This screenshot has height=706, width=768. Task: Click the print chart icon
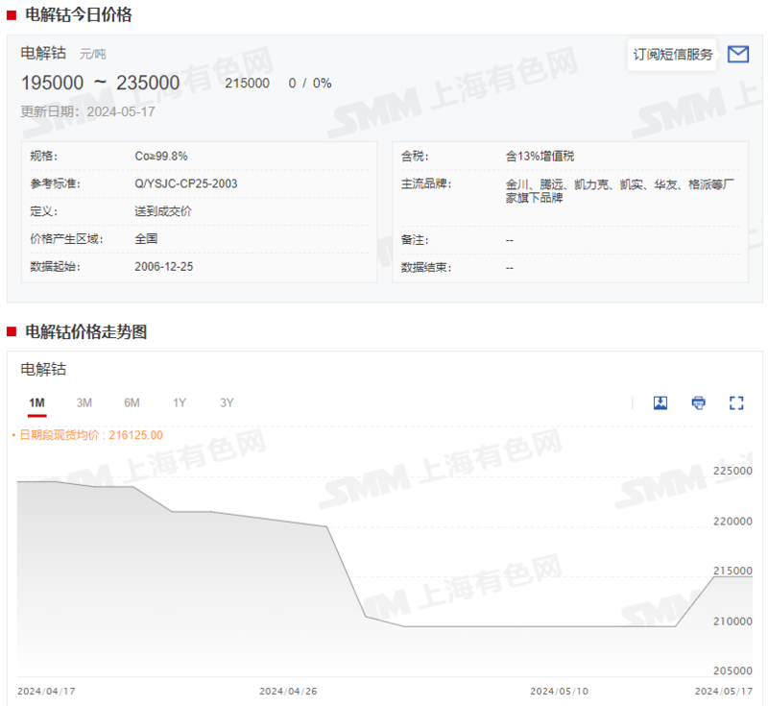click(x=698, y=402)
